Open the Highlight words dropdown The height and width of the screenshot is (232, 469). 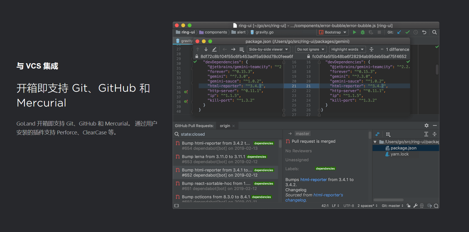(x=347, y=49)
